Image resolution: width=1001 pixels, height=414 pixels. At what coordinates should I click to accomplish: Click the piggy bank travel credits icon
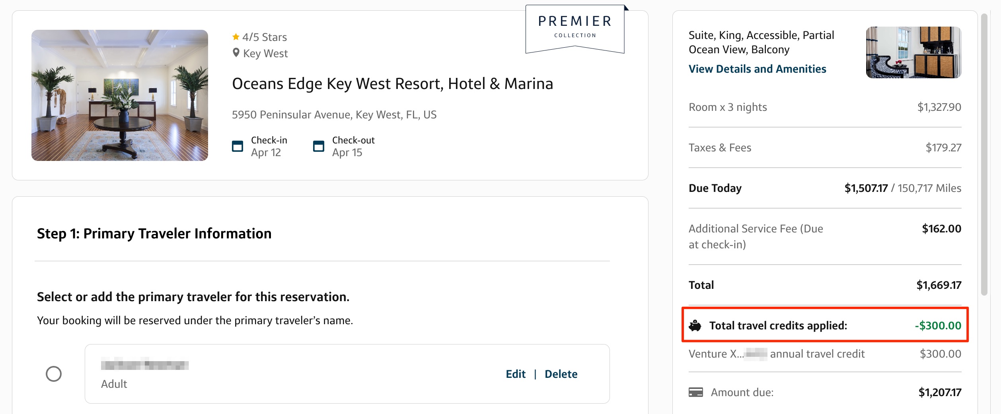pyautogui.click(x=695, y=325)
